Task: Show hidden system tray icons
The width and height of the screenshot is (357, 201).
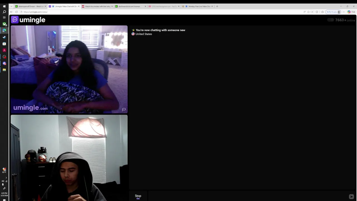Action: tap(6, 178)
